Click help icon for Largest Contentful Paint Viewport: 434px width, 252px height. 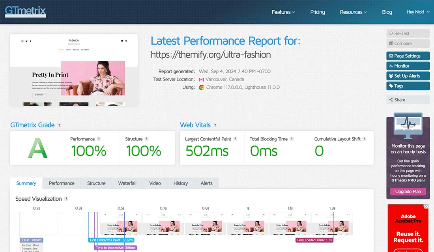point(235,139)
